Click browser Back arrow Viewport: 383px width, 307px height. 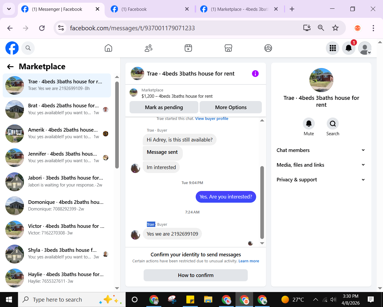10,28
